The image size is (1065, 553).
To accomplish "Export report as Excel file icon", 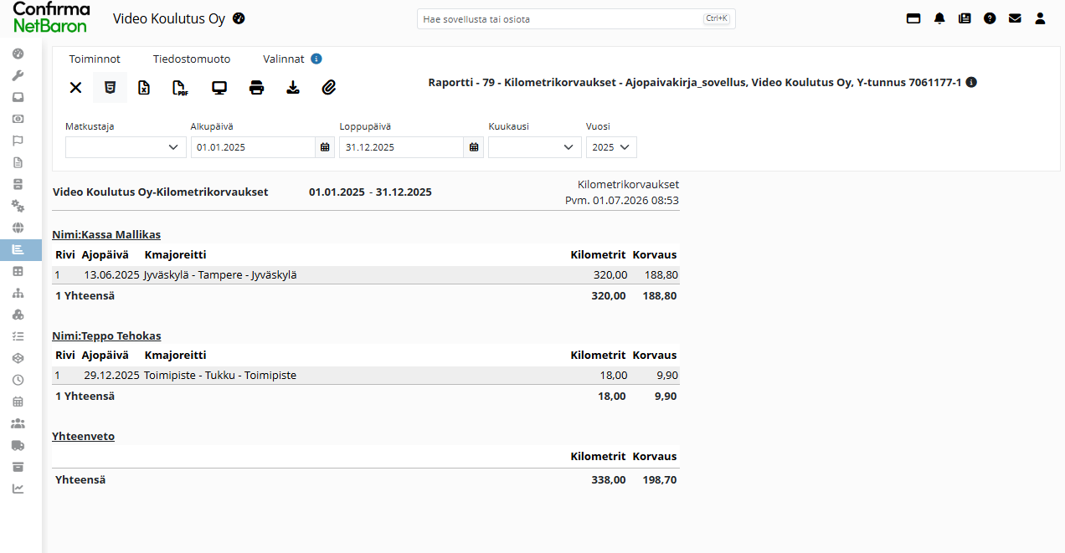I will point(144,88).
